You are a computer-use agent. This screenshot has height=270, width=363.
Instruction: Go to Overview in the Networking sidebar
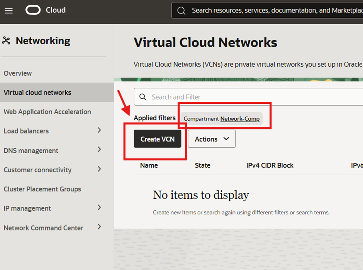18,73
